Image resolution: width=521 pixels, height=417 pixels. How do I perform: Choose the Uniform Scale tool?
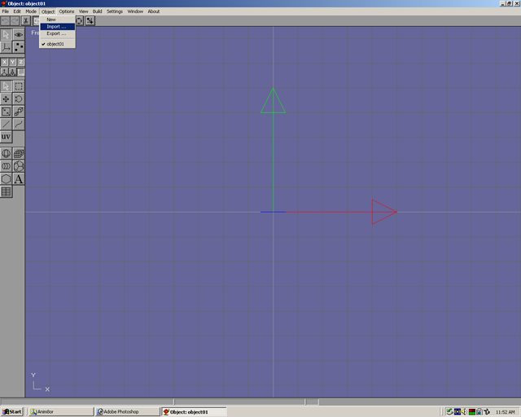[19, 112]
